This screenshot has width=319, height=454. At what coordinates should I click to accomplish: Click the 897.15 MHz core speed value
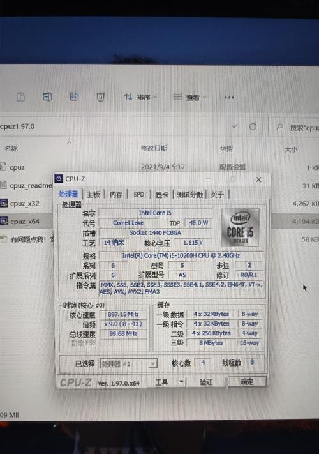click(x=123, y=314)
